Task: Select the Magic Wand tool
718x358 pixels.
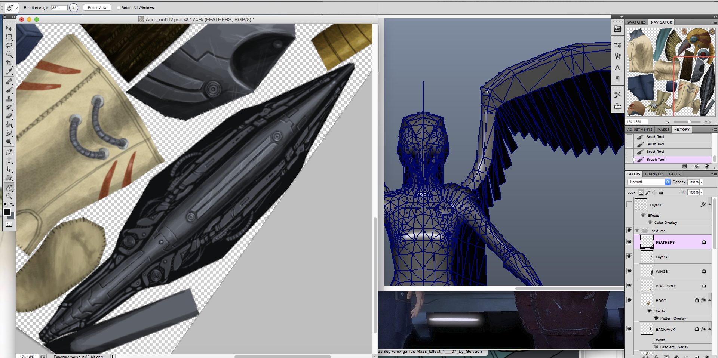Action: [9, 54]
